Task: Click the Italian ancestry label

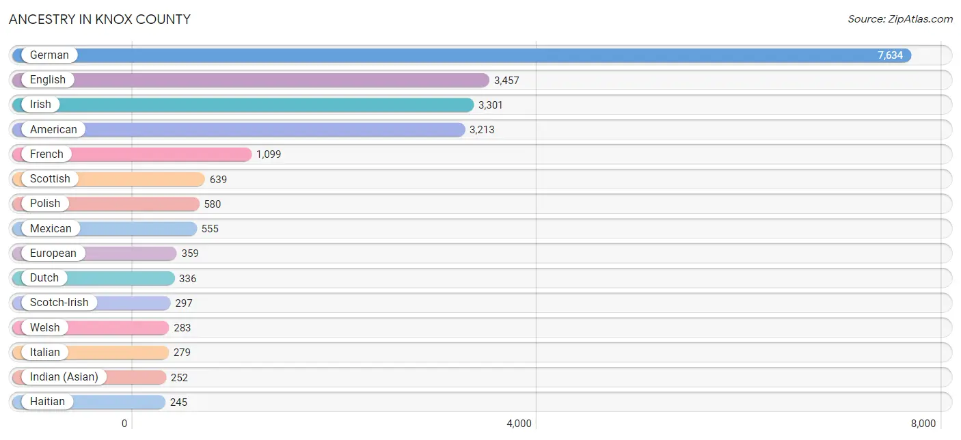Action: pyautogui.click(x=45, y=353)
